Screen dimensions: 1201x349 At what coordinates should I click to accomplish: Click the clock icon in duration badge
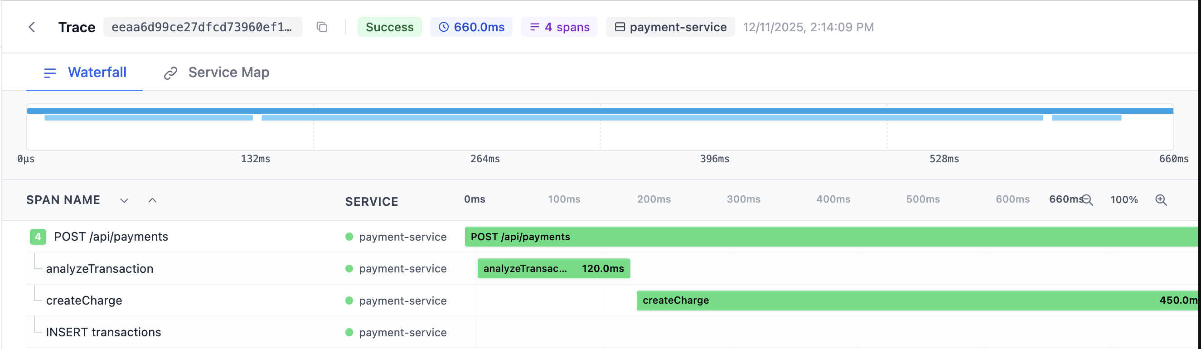pos(443,27)
